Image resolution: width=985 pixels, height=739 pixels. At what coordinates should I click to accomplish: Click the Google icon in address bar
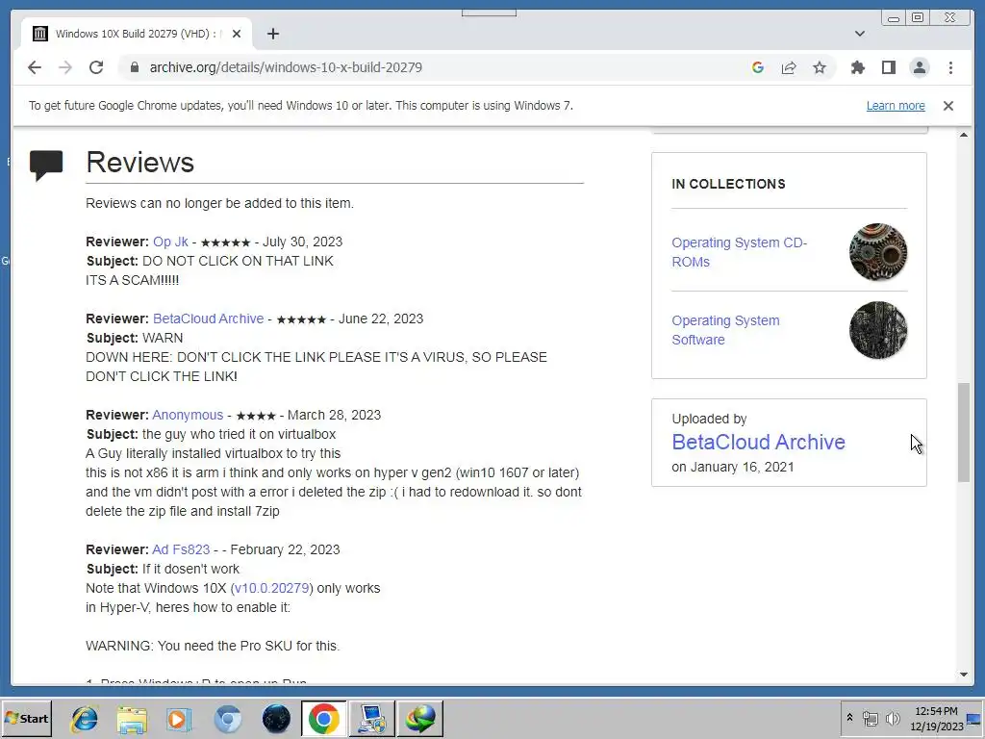point(758,67)
